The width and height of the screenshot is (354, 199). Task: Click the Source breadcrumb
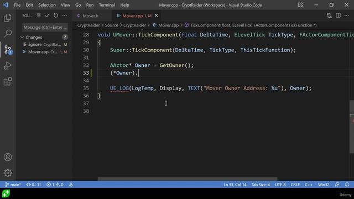[x=112, y=25]
